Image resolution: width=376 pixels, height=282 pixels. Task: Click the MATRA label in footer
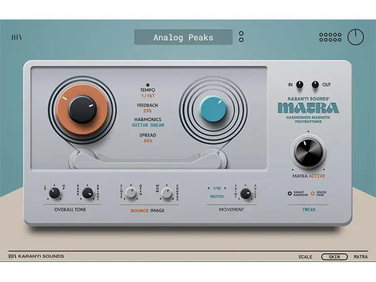pos(361,257)
